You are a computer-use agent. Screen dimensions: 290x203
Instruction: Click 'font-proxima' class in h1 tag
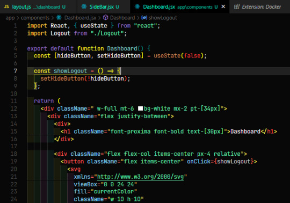pyautogui.click(x=130, y=132)
